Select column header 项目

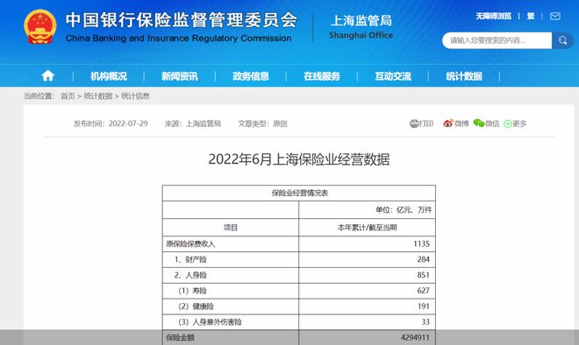(231, 228)
